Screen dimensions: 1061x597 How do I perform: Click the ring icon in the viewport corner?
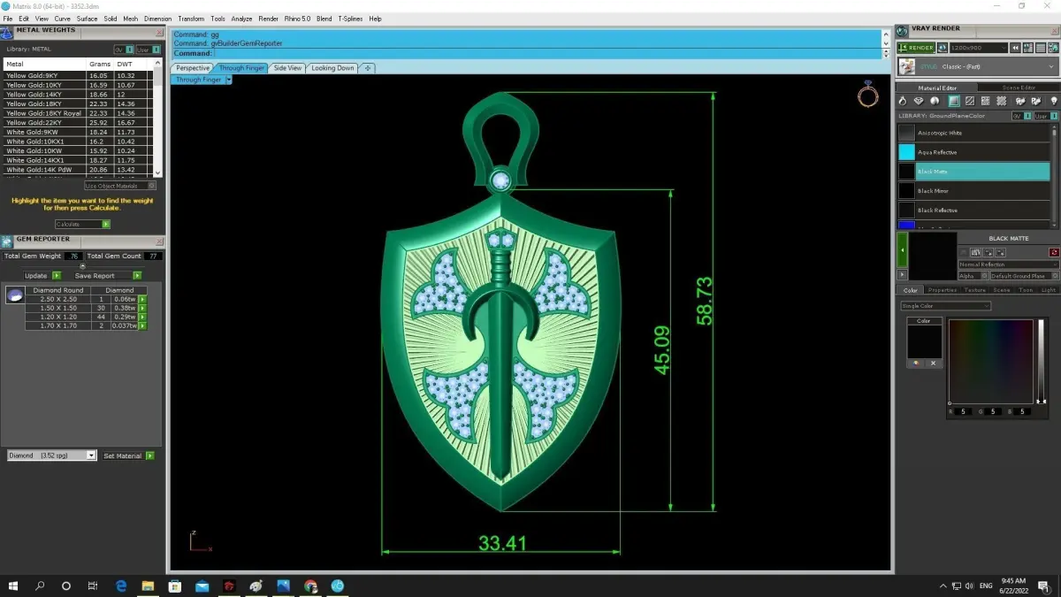(867, 95)
